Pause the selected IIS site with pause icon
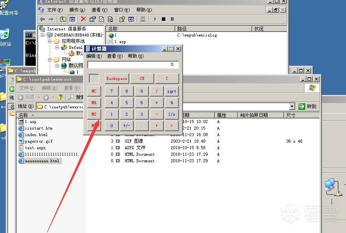Image resolution: width=346 pixels, height=233 pixels. (x=172, y=19)
